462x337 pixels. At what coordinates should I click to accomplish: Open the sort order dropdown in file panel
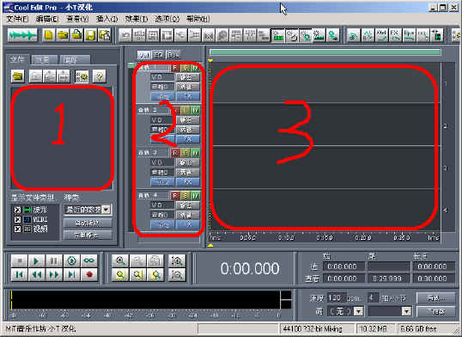(x=106, y=210)
